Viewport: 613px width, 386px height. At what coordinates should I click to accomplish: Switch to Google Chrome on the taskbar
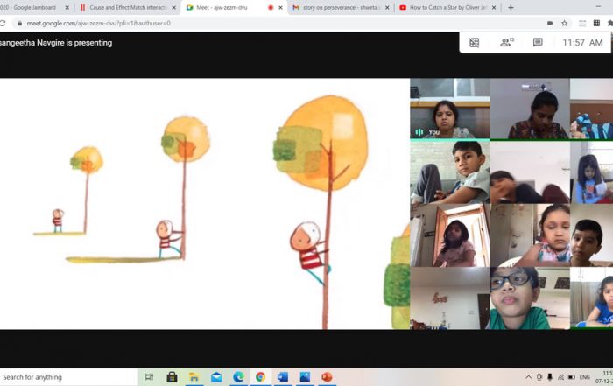click(x=260, y=377)
